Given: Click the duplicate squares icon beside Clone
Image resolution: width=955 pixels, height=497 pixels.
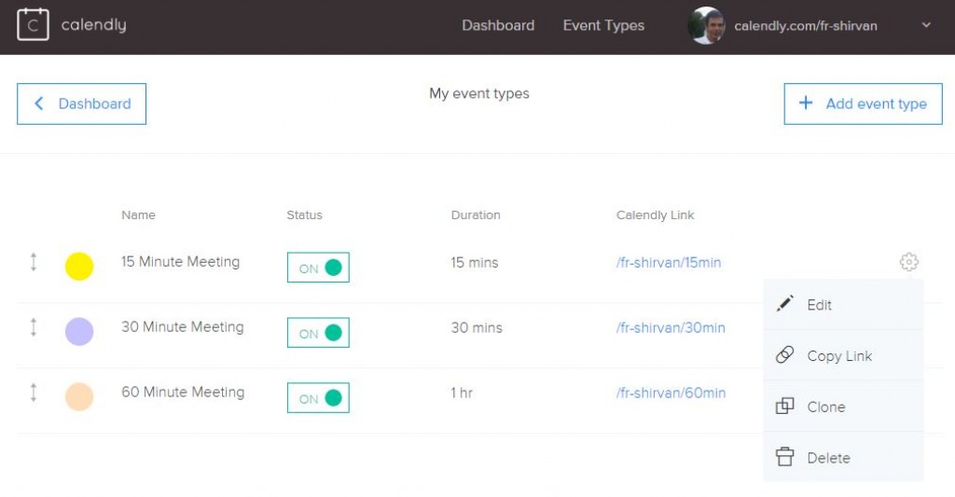Looking at the screenshot, I should (x=784, y=406).
